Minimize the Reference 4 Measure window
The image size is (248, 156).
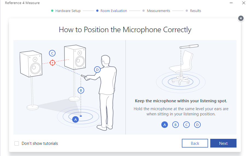point(231,3)
